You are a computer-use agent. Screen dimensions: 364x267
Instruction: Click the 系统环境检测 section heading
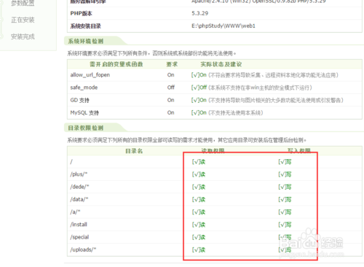pos(86,41)
